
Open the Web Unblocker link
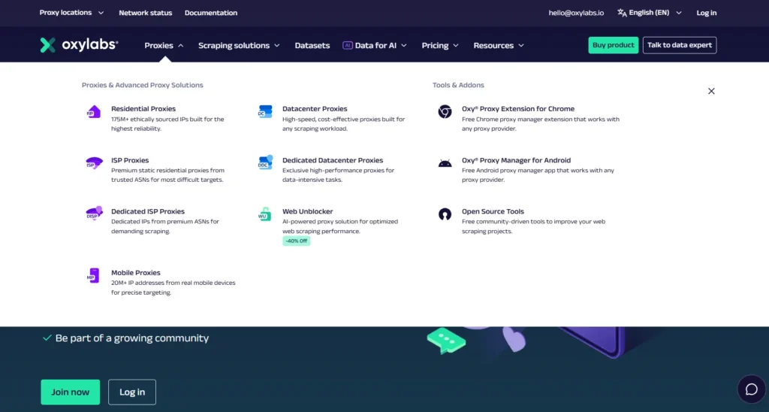click(x=307, y=211)
